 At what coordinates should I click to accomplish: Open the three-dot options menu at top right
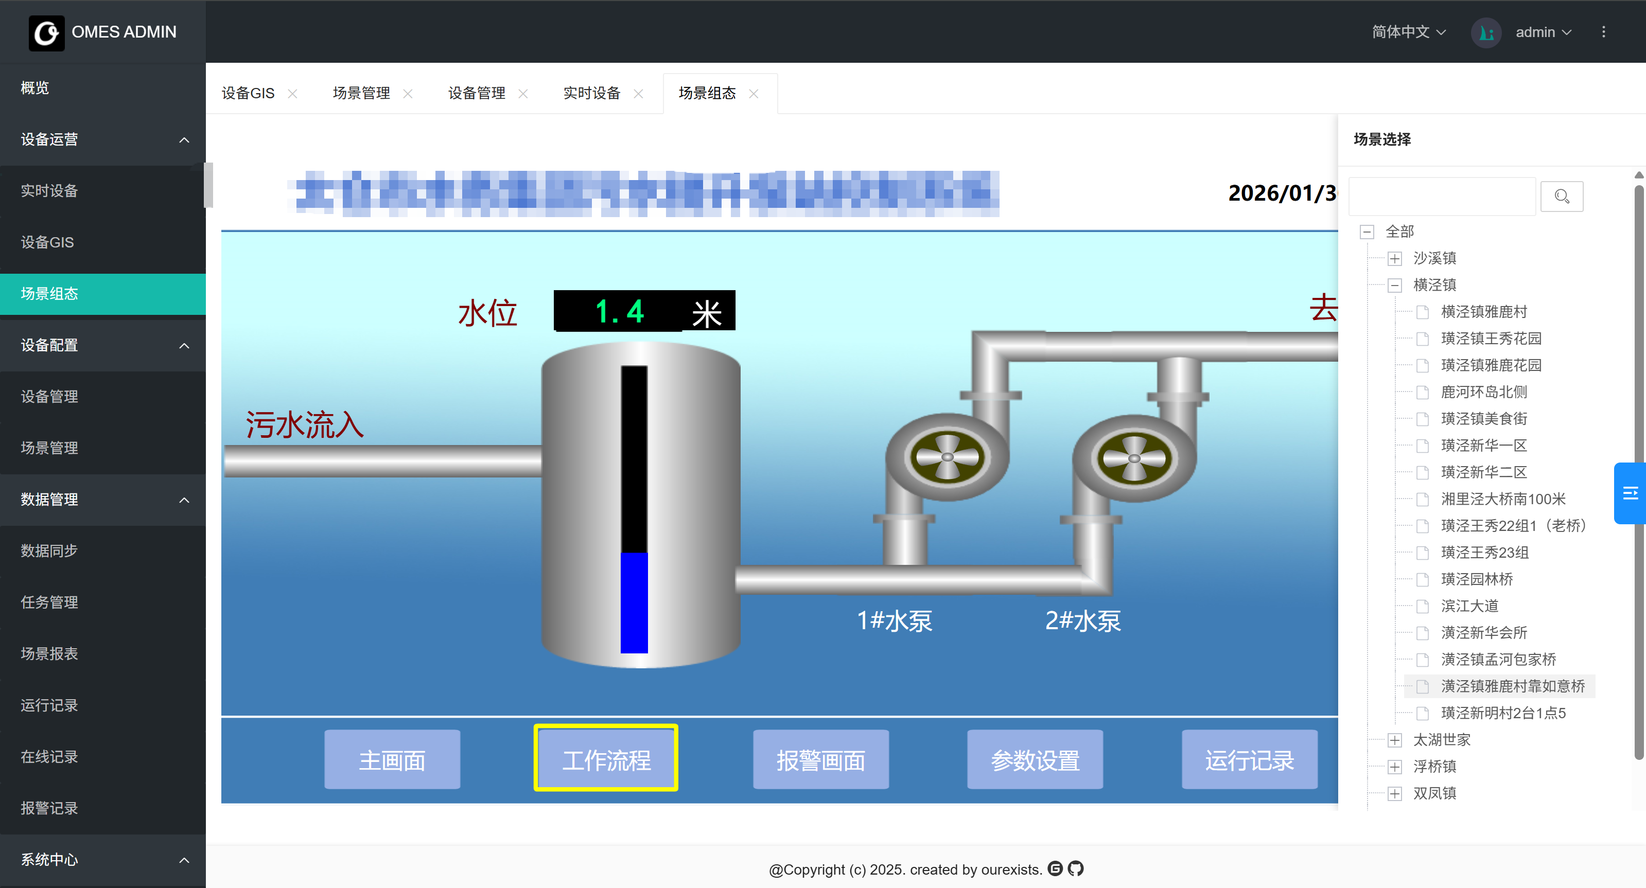[1603, 32]
